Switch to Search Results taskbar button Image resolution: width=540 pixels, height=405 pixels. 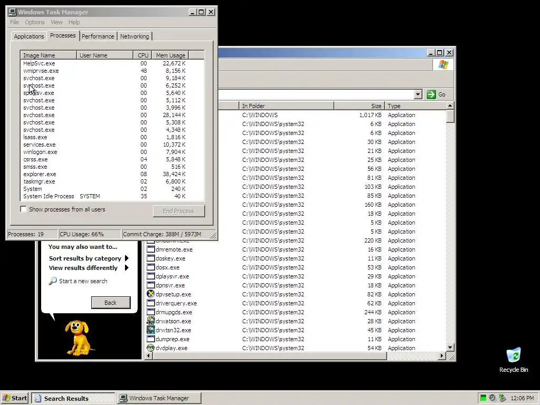tap(73, 398)
